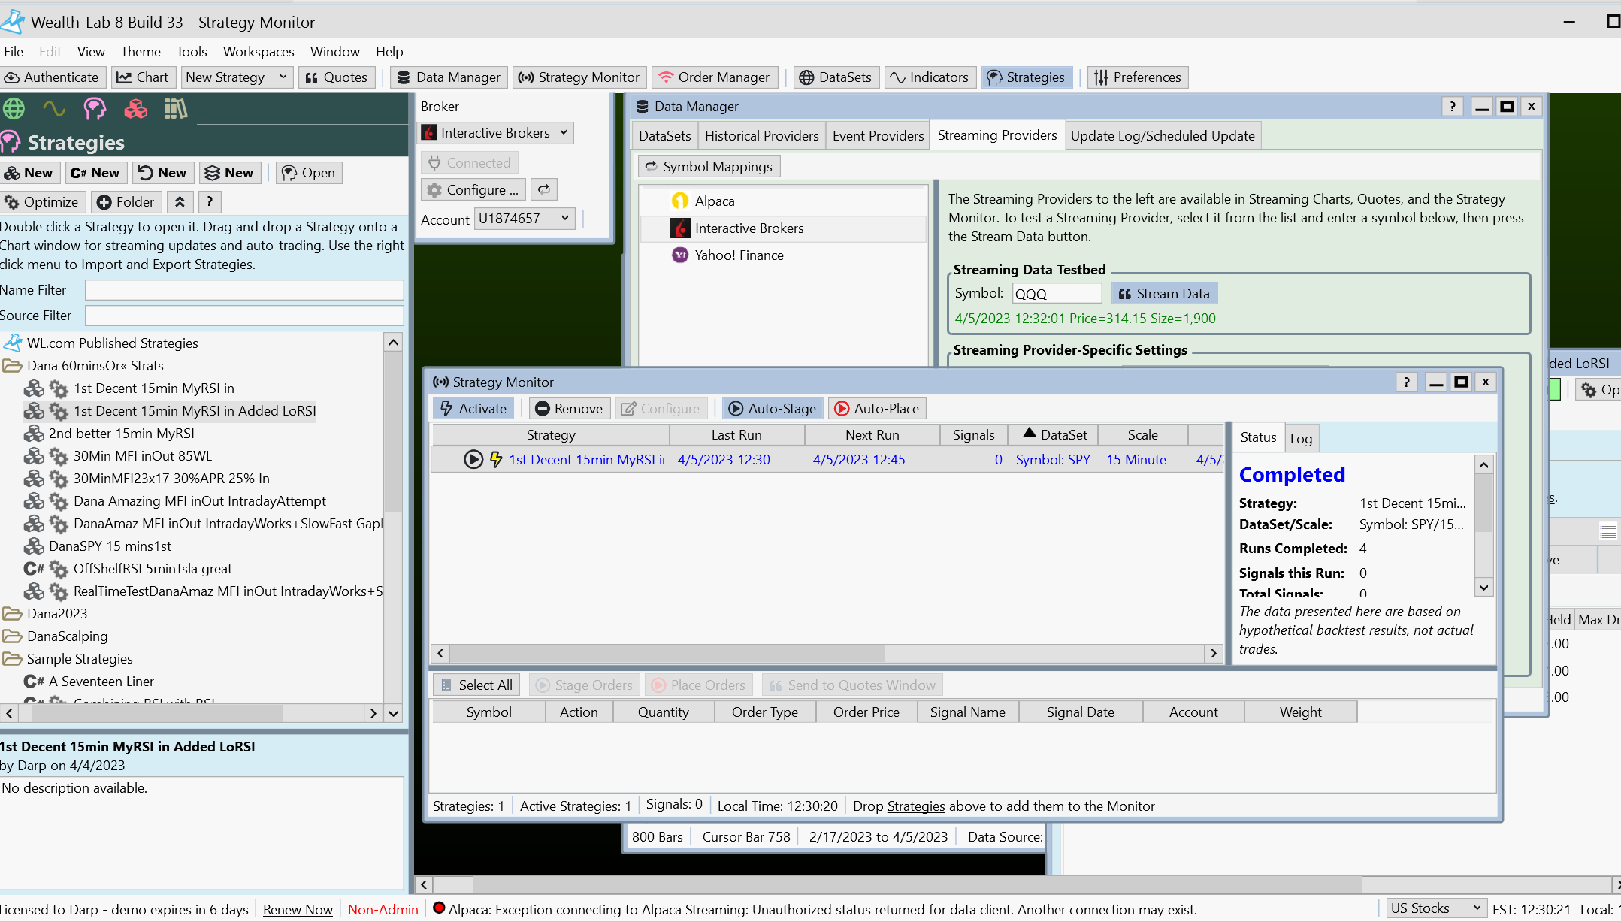Click Stream Data button
The image size is (1621, 922).
click(1165, 294)
